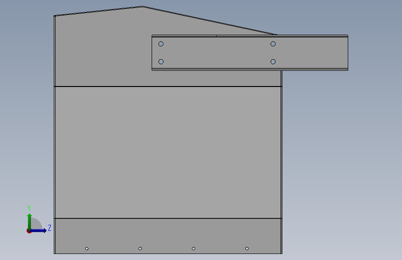
Task: Click the Y axis label
Action: [x=29, y=208]
